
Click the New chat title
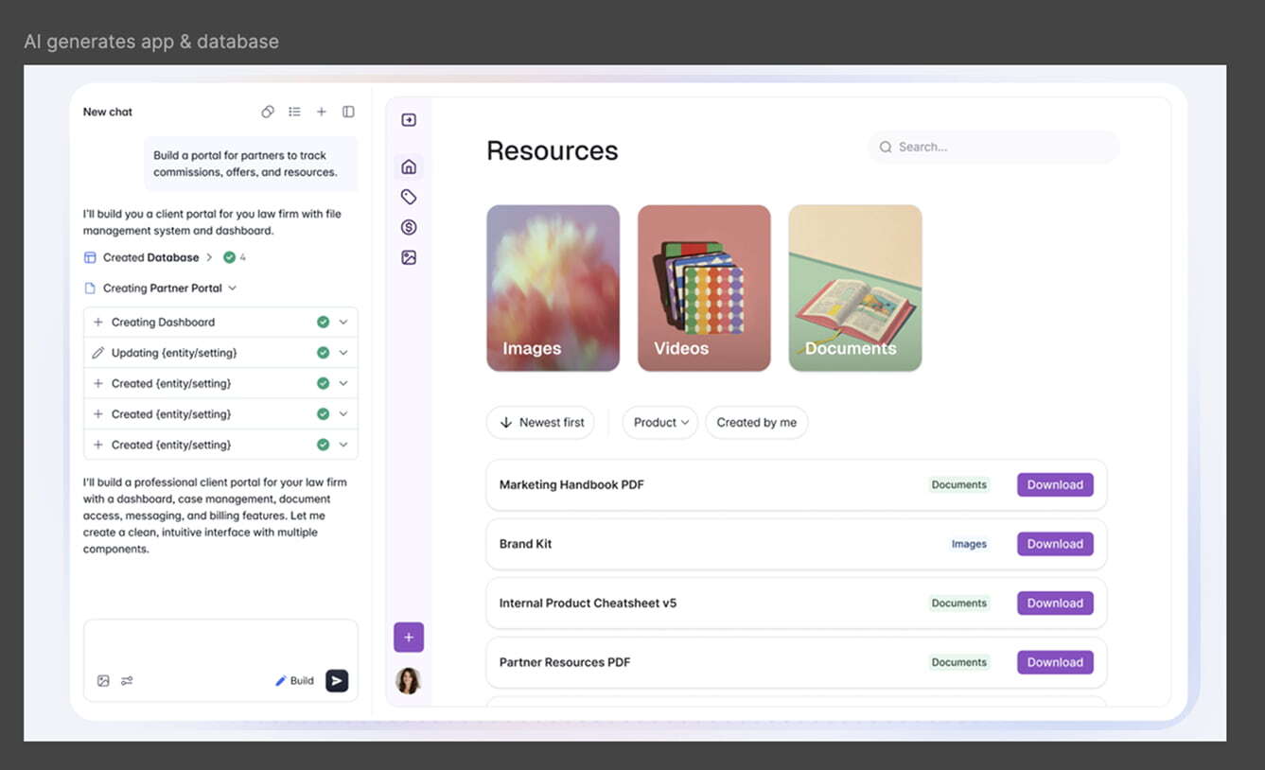[108, 112]
